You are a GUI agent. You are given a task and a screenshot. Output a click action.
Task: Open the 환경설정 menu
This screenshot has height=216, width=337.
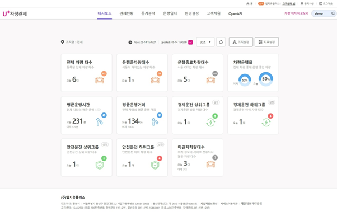tap(191, 13)
